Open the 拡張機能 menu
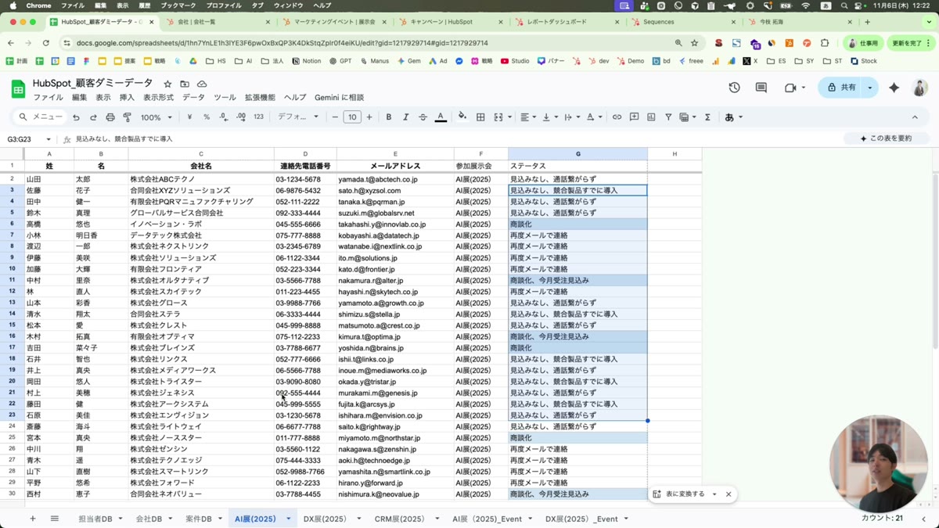The image size is (939, 528). [260, 98]
